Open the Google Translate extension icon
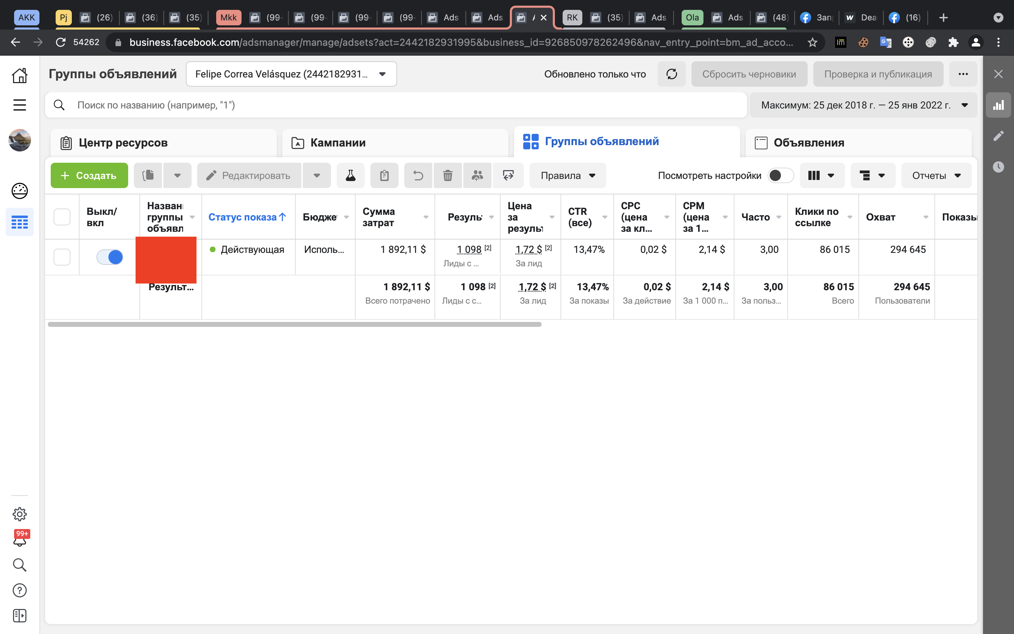The image size is (1014, 634). tap(885, 42)
